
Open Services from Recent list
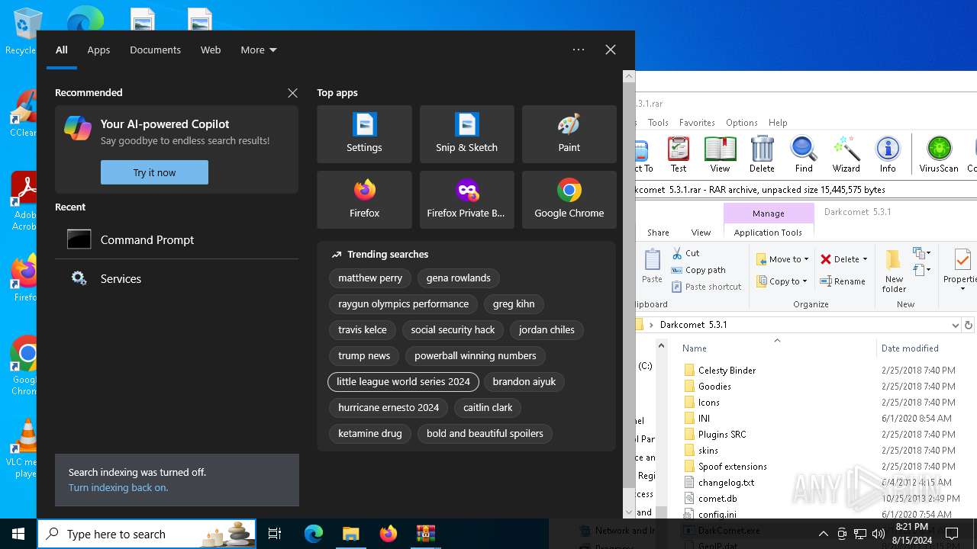click(176, 278)
